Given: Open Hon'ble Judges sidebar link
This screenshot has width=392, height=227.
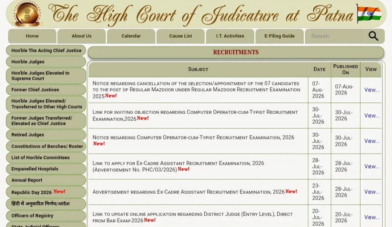Looking at the screenshot, I should (46, 62).
